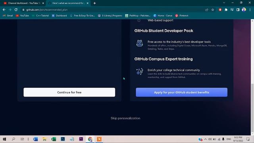
Task: Open the Extensions puzzle icon
Action: (226, 10)
